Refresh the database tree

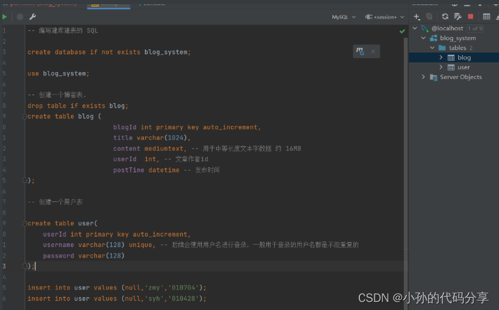445,16
